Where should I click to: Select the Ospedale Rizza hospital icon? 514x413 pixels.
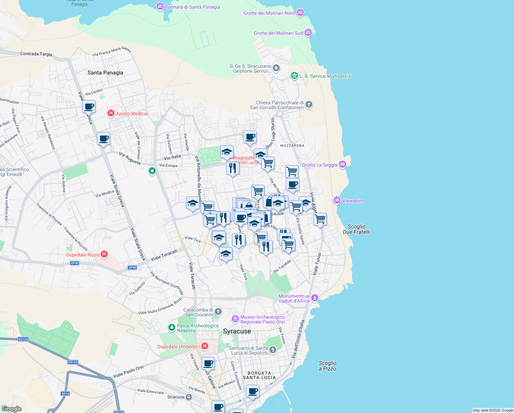104,254
